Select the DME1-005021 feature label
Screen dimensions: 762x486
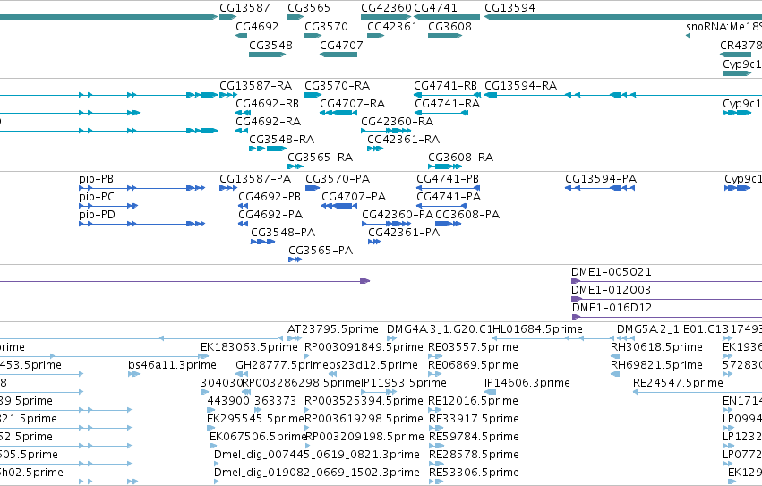tap(612, 272)
